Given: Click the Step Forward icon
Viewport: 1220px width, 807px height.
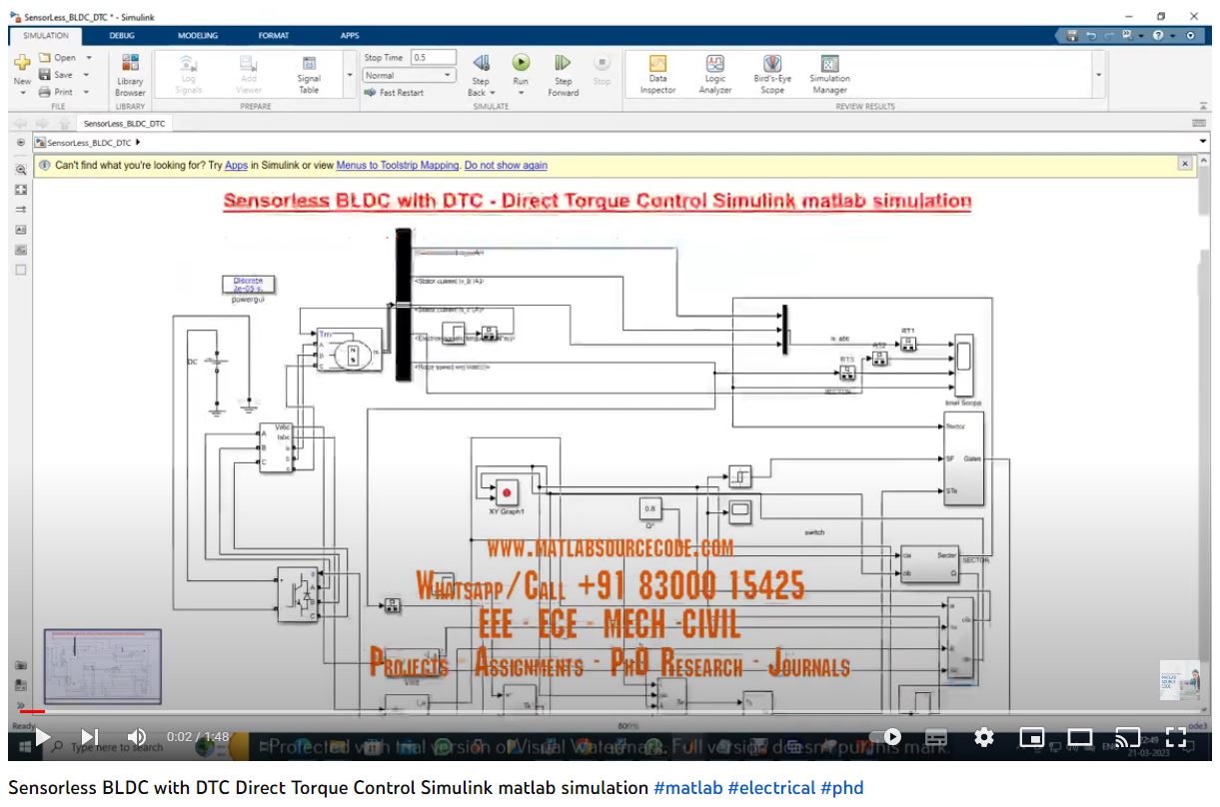Looking at the screenshot, I should coord(563,64).
